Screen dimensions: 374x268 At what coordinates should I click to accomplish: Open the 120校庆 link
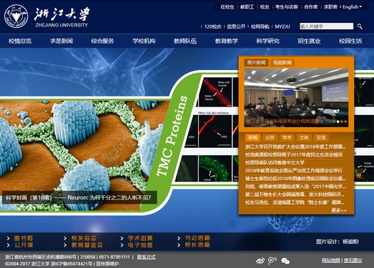[x=213, y=26]
